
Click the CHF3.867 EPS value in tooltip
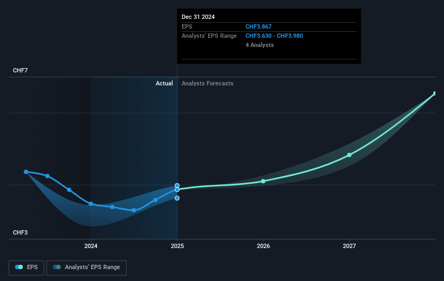[259, 26]
